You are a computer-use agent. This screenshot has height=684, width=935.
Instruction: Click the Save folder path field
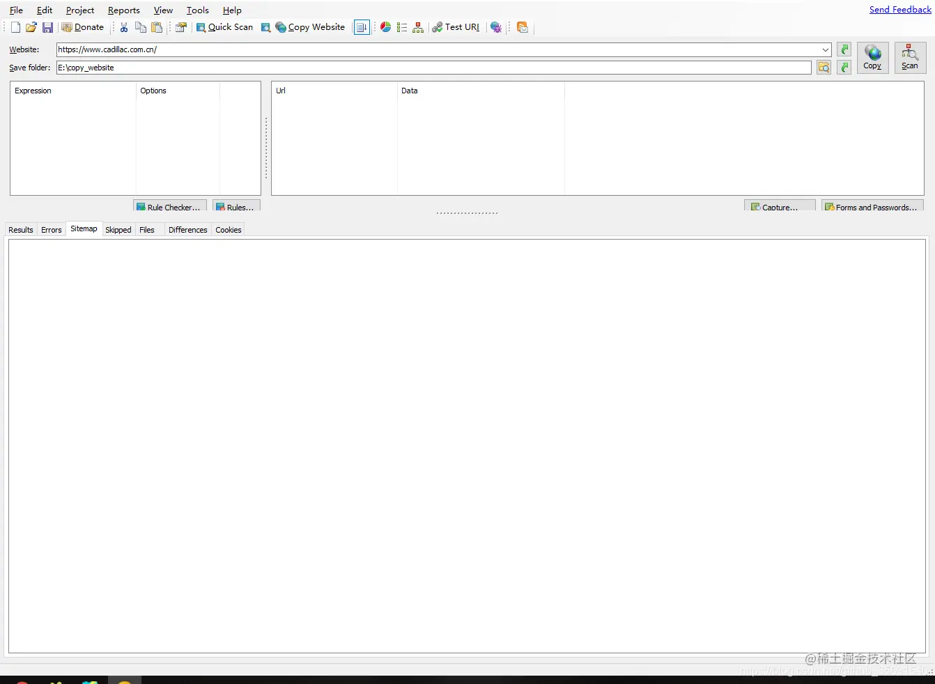pos(433,68)
